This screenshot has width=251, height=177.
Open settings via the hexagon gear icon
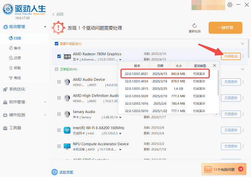[x=230, y=5]
